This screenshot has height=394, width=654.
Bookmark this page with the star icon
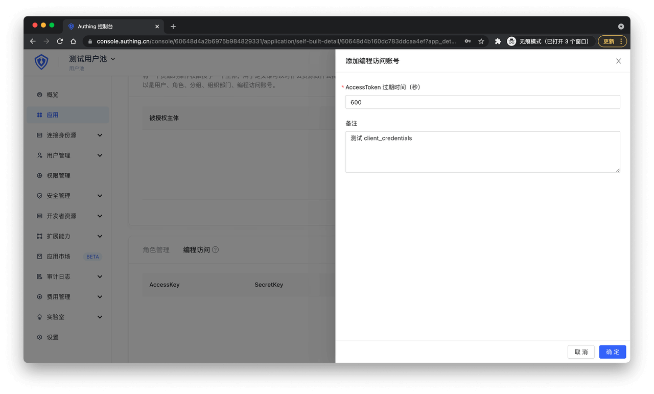click(481, 41)
